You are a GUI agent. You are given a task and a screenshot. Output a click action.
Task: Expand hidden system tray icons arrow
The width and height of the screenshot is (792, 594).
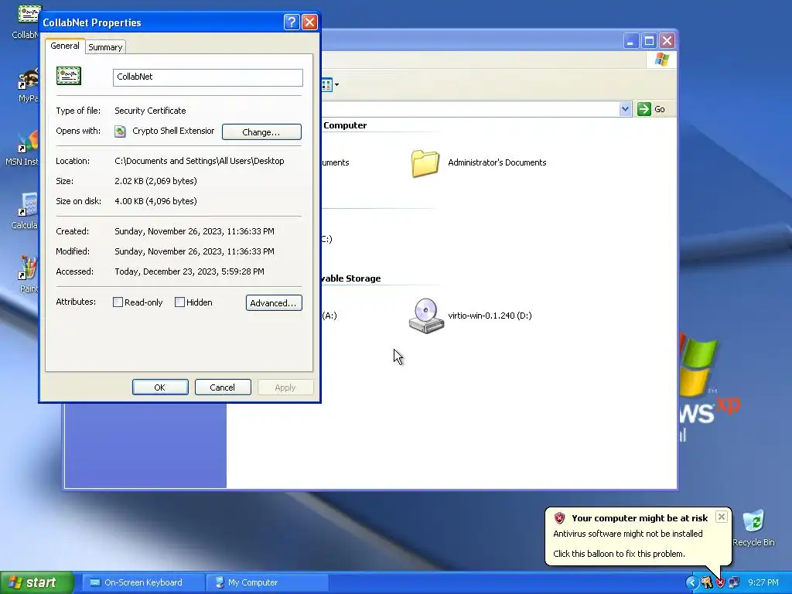point(691,583)
